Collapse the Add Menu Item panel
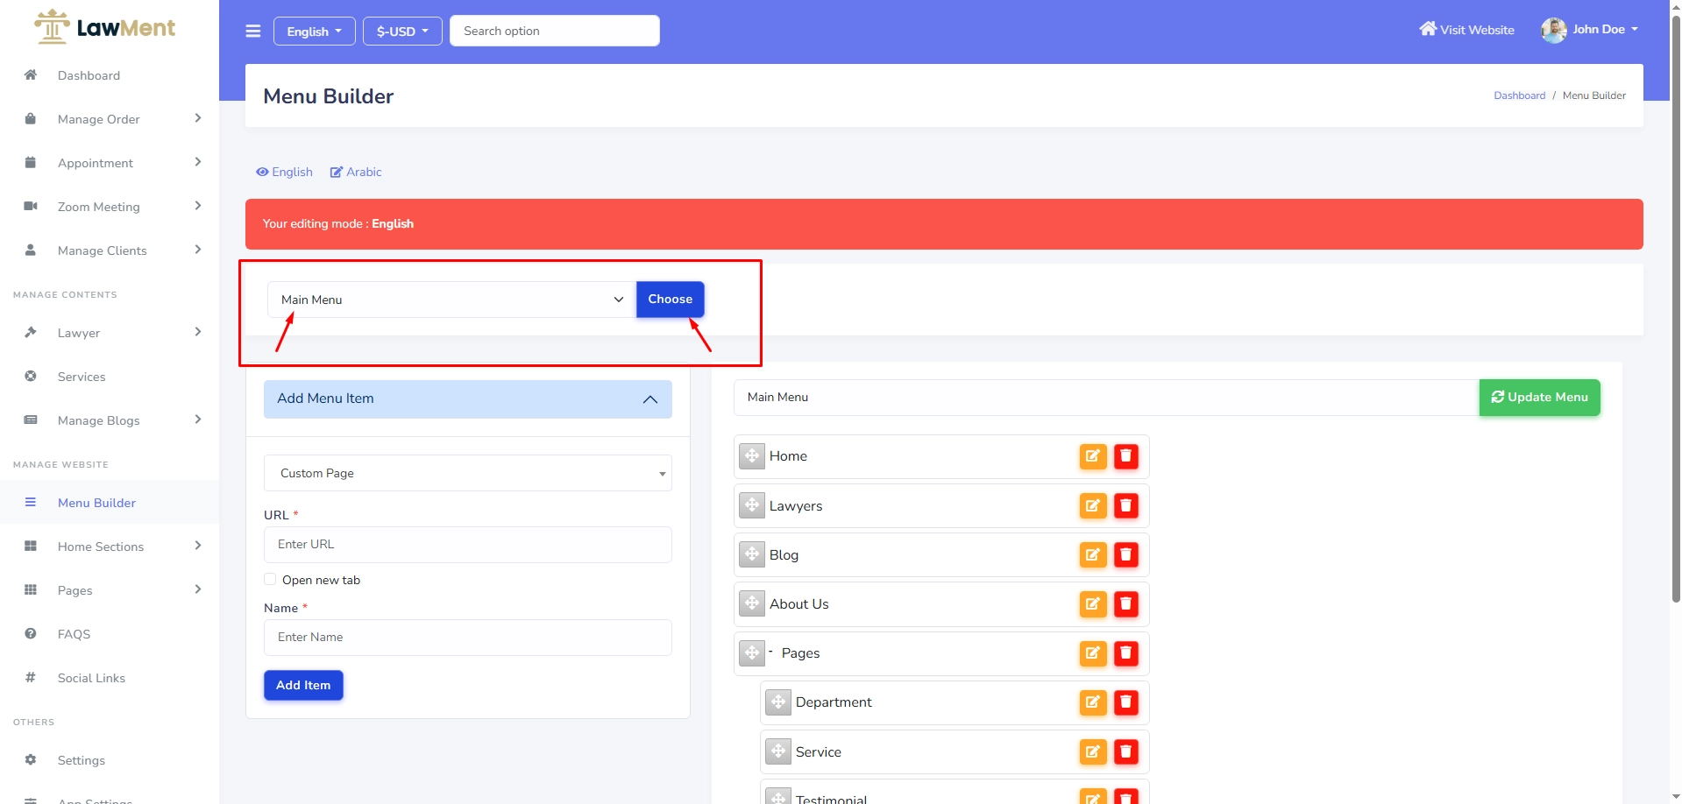 [x=649, y=399]
